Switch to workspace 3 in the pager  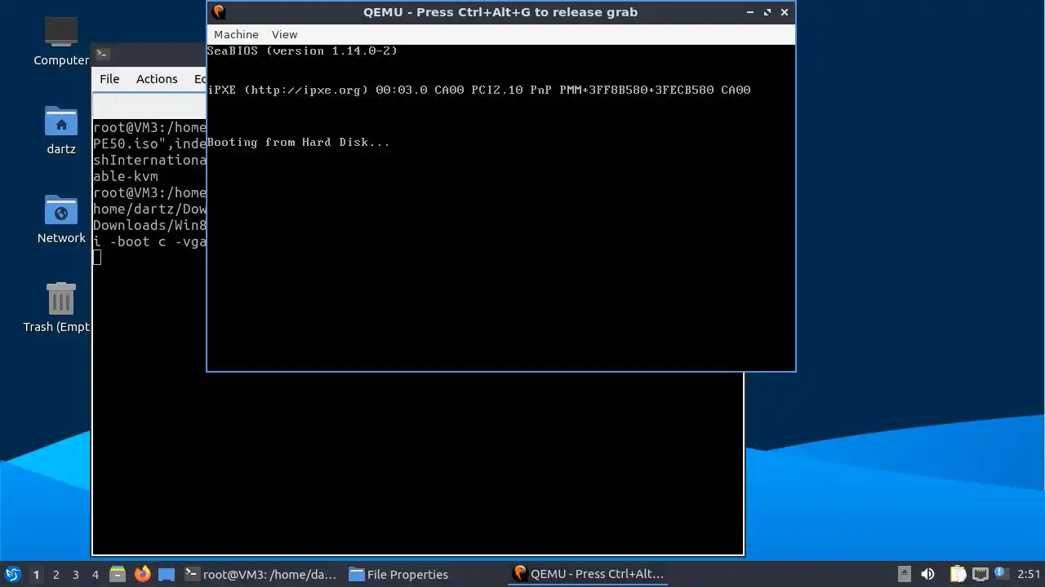(75, 574)
